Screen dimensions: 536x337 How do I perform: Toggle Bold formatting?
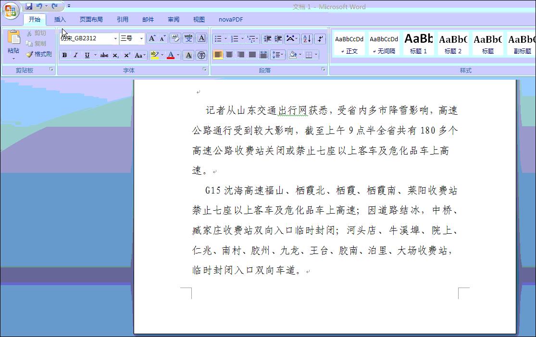coord(65,54)
